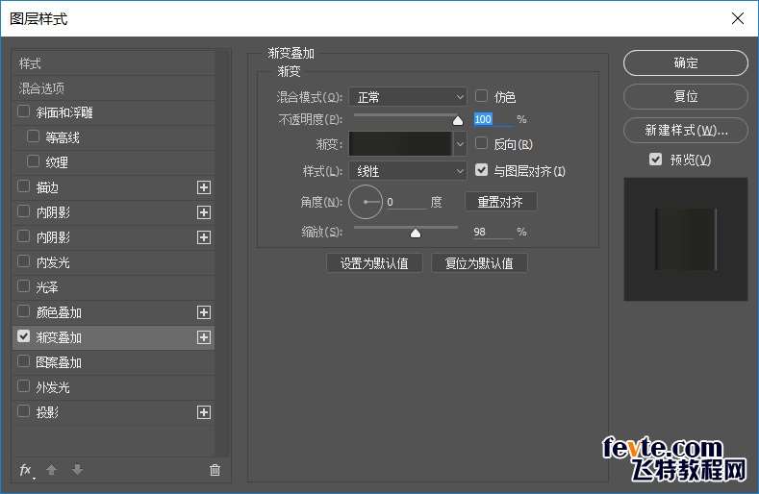Open gradient picker dropdown arrow

(x=460, y=144)
